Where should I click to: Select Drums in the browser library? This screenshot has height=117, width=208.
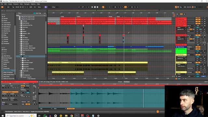point(6,20)
